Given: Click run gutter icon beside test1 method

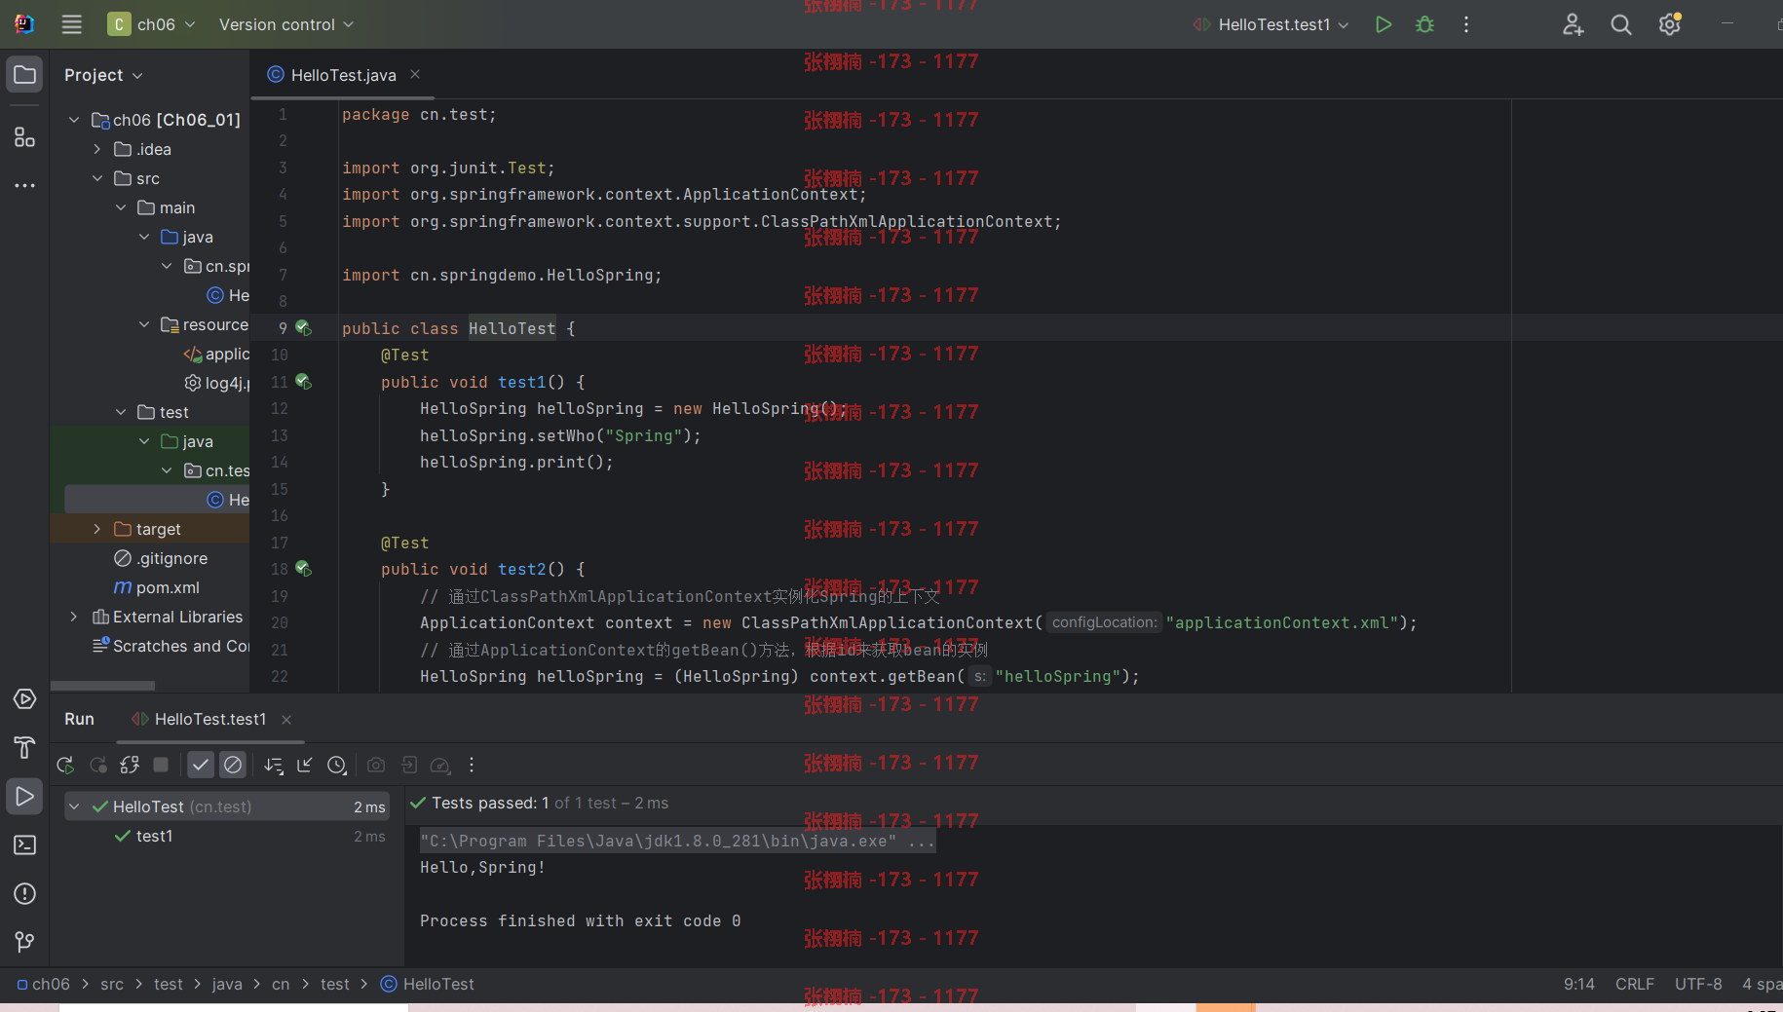Looking at the screenshot, I should coord(303,382).
